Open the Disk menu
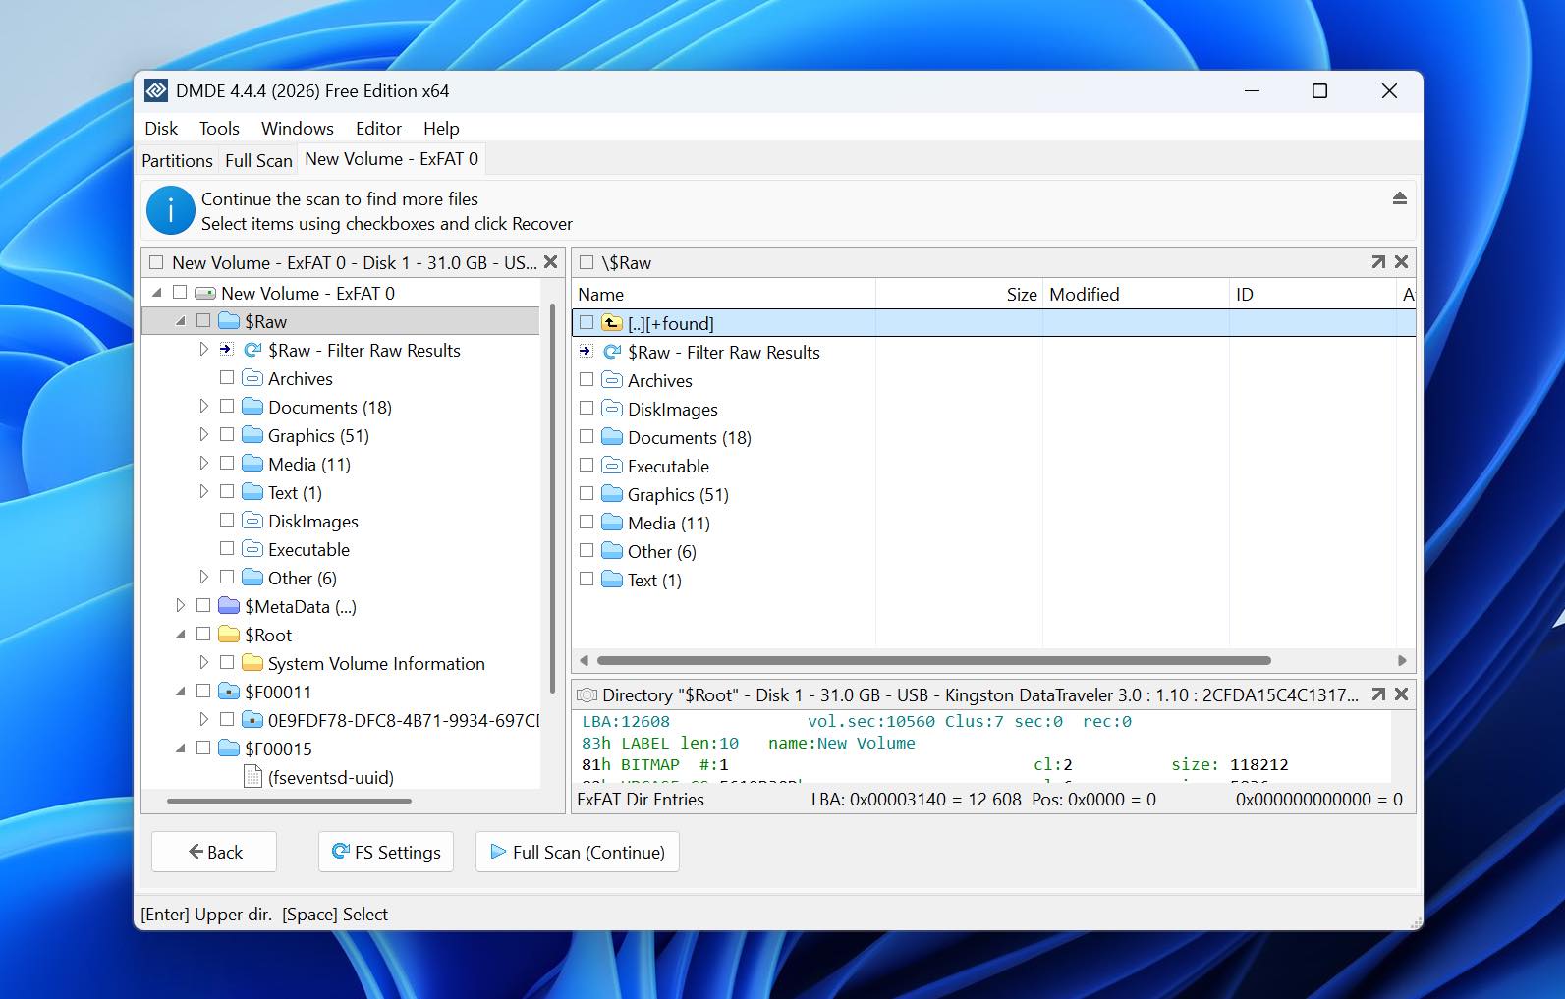Screen dimensions: 1565x999 coord(161,129)
